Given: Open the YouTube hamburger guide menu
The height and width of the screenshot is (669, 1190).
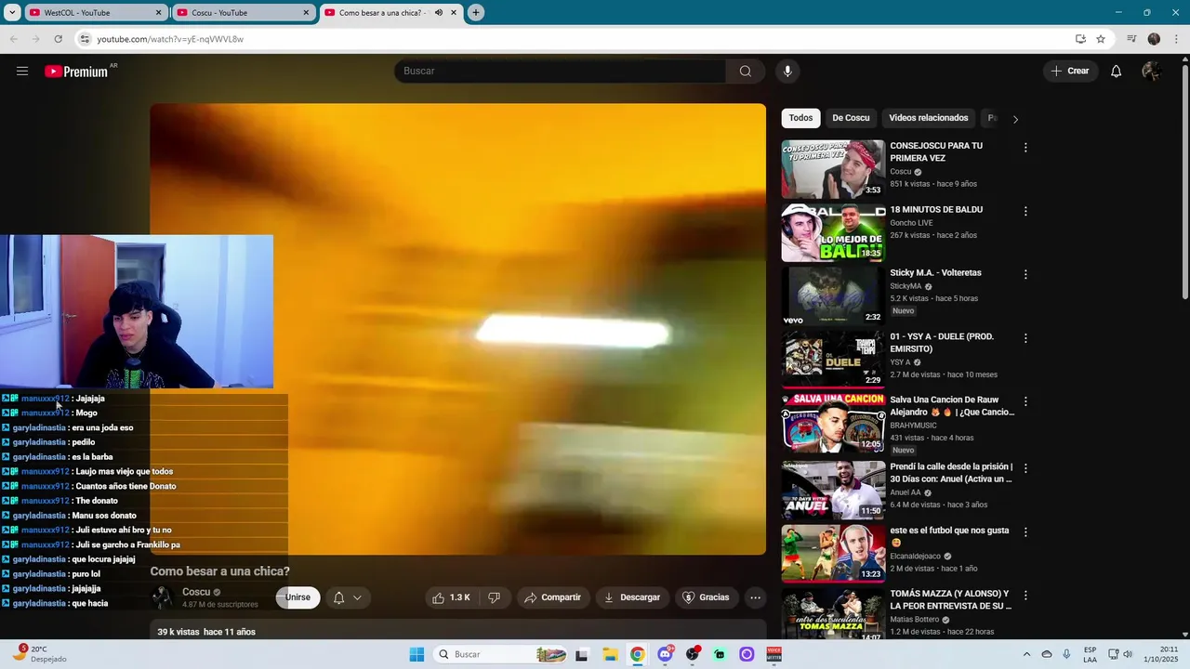Looking at the screenshot, I should [22, 71].
